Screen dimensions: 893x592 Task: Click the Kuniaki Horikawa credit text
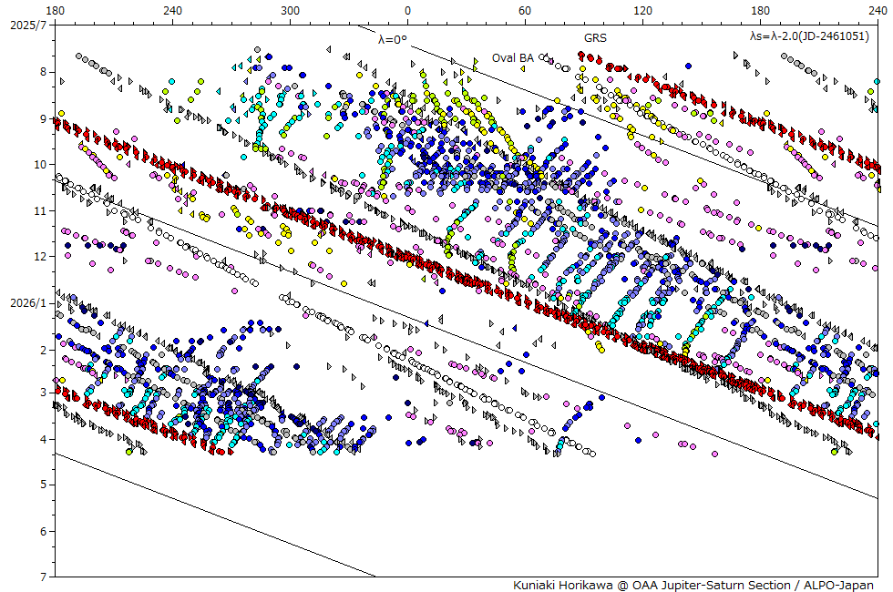693,585
